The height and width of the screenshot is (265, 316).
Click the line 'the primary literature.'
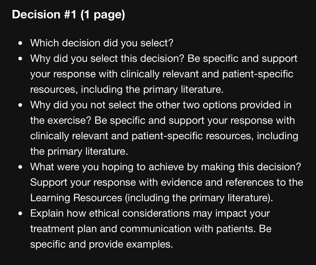coord(79,151)
